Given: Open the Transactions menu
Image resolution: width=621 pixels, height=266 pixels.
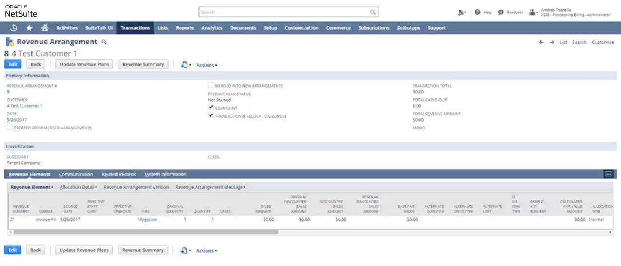Looking at the screenshot, I should click(x=135, y=28).
